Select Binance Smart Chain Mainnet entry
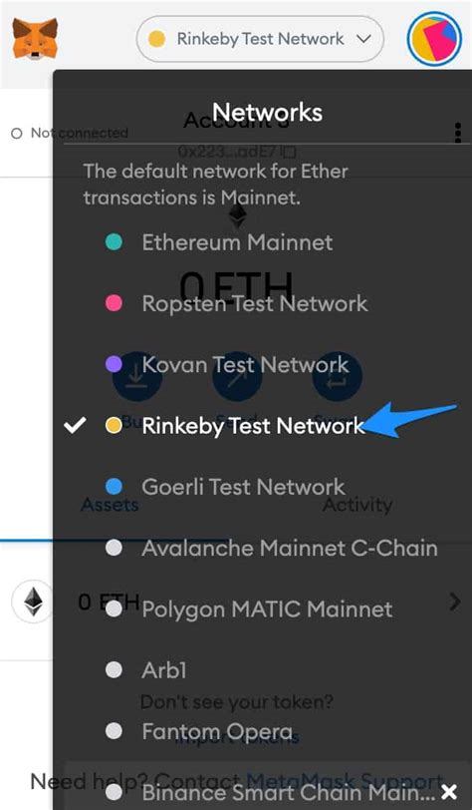 point(289,792)
